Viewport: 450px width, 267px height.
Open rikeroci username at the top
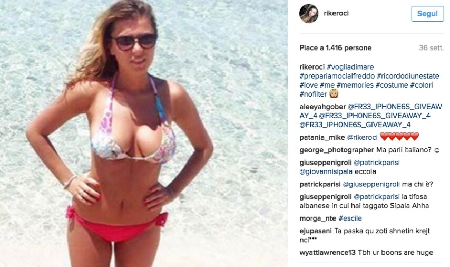[x=336, y=13]
